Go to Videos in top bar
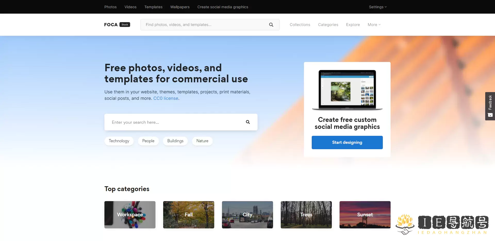The image size is (495, 241). pos(130,7)
